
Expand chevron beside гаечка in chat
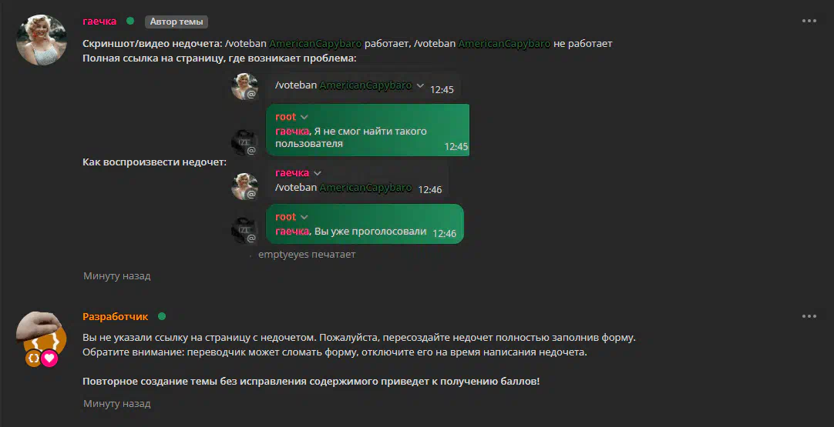318,173
